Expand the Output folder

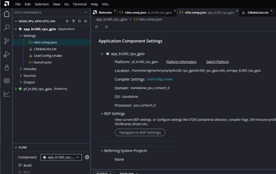pyautogui.click(x=21, y=82)
